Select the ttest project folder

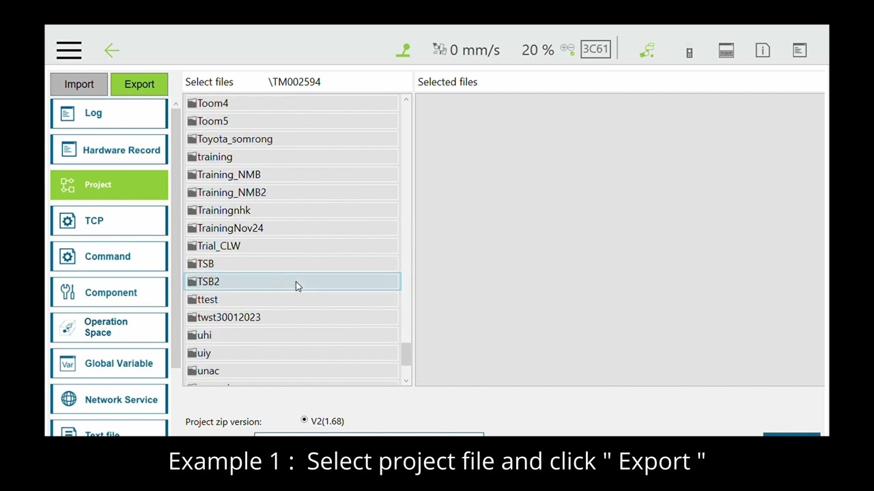pos(292,299)
